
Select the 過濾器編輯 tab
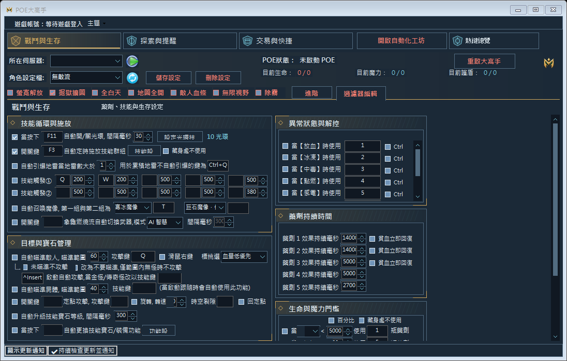click(x=361, y=93)
